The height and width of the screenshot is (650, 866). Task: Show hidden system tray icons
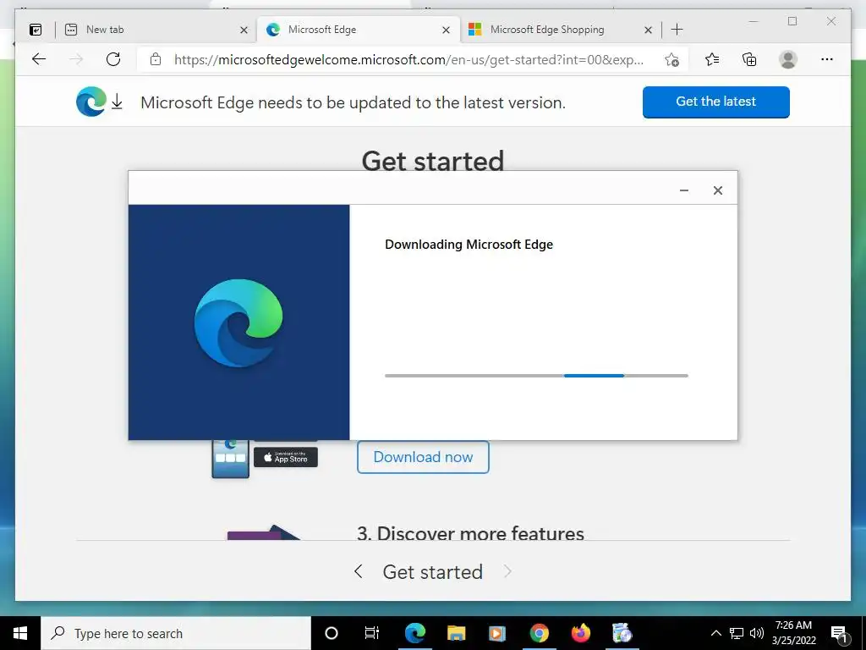click(715, 633)
